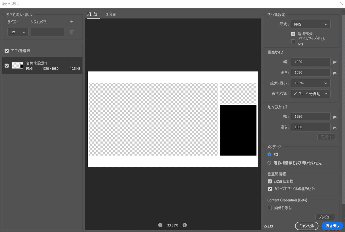The image size is (345, 232).
Task: Enable ファイルサイズ小 (8-bit) export
Action: 293,41
